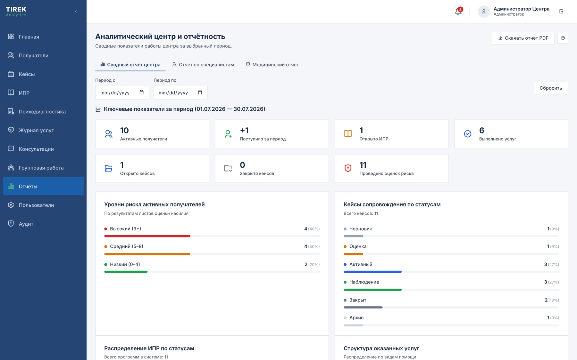Click the Высокий red dot marker
The image size is (577, 360).
click(x=106, y=229)
